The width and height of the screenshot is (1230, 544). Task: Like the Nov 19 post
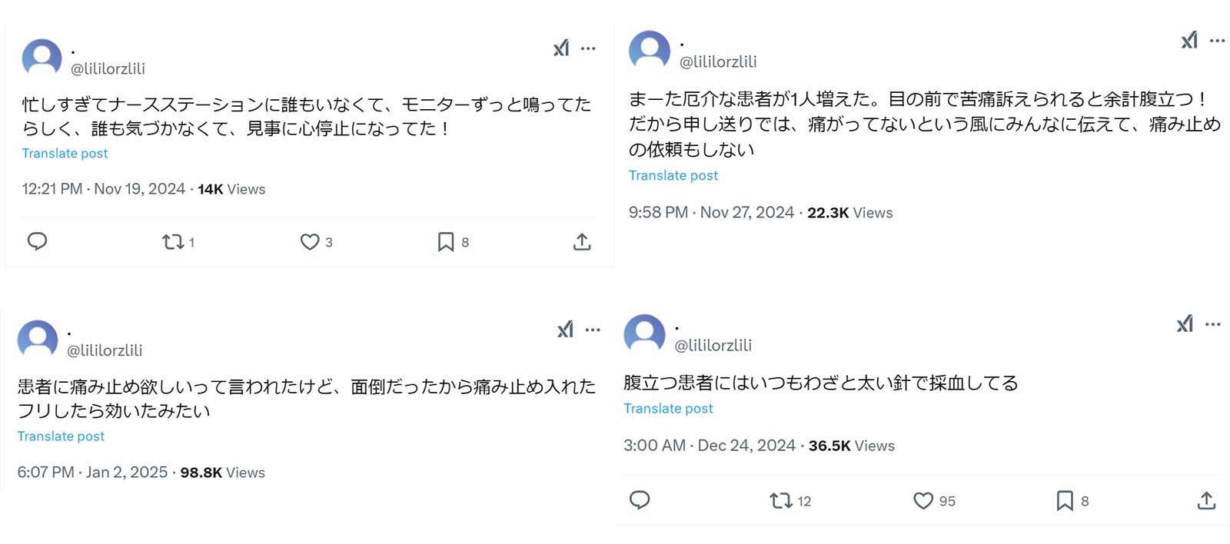tap(310, 241)
